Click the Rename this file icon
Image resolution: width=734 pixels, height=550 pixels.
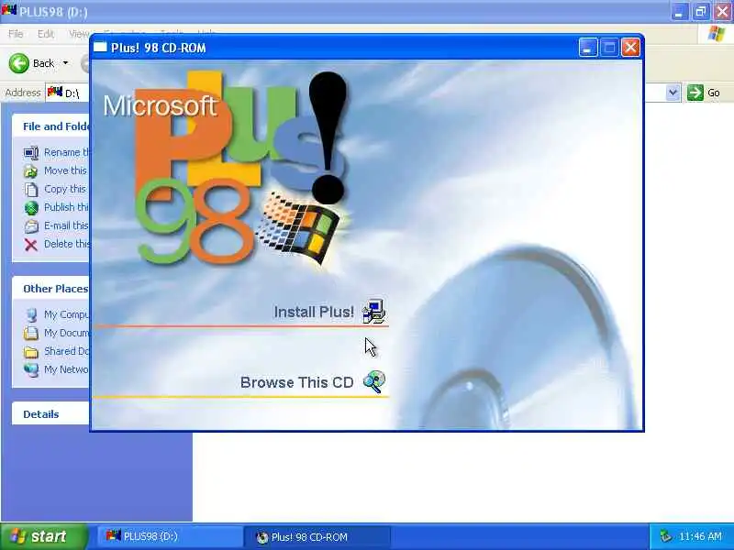pyautogui.click(x=31, y=153)
